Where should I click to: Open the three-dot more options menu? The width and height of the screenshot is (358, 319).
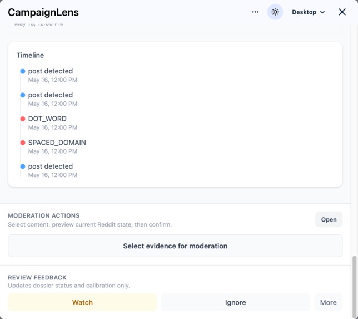tap(255, 12)
